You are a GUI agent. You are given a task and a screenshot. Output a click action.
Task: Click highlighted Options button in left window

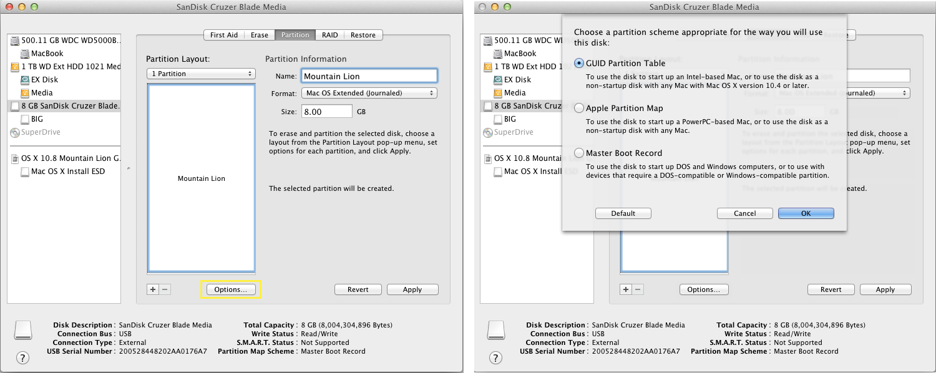230,289
